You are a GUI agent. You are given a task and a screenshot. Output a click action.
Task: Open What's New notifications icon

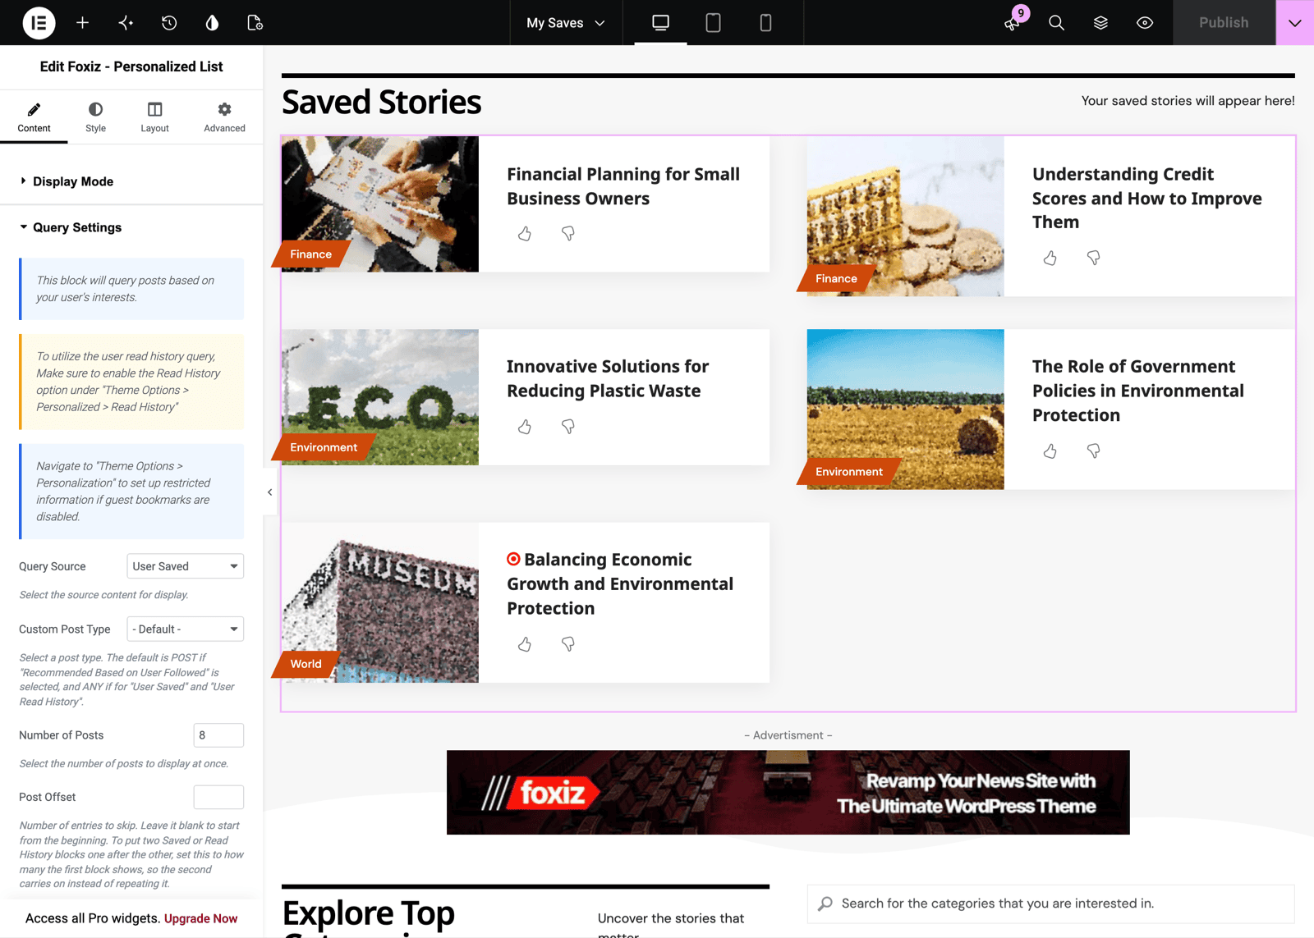click(x=1013, y=23)
